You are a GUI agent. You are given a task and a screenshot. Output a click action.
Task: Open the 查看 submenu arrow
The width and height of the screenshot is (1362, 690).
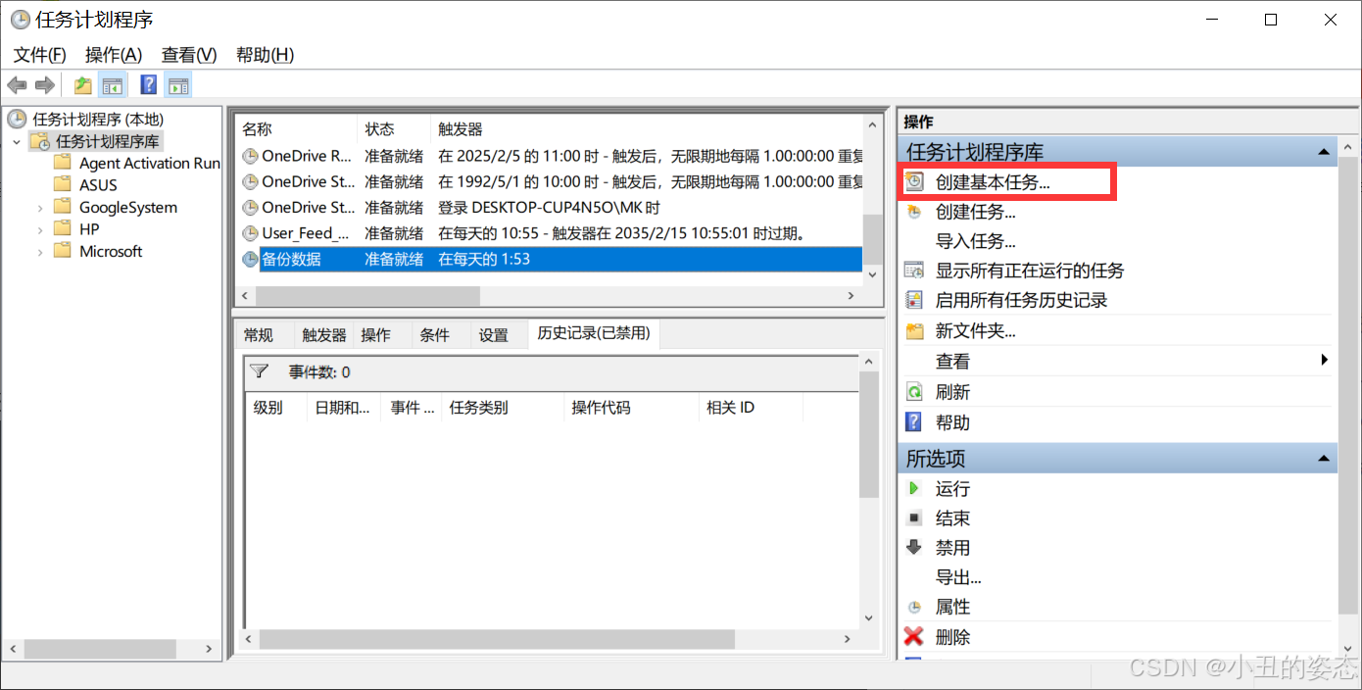(1325, 361)
